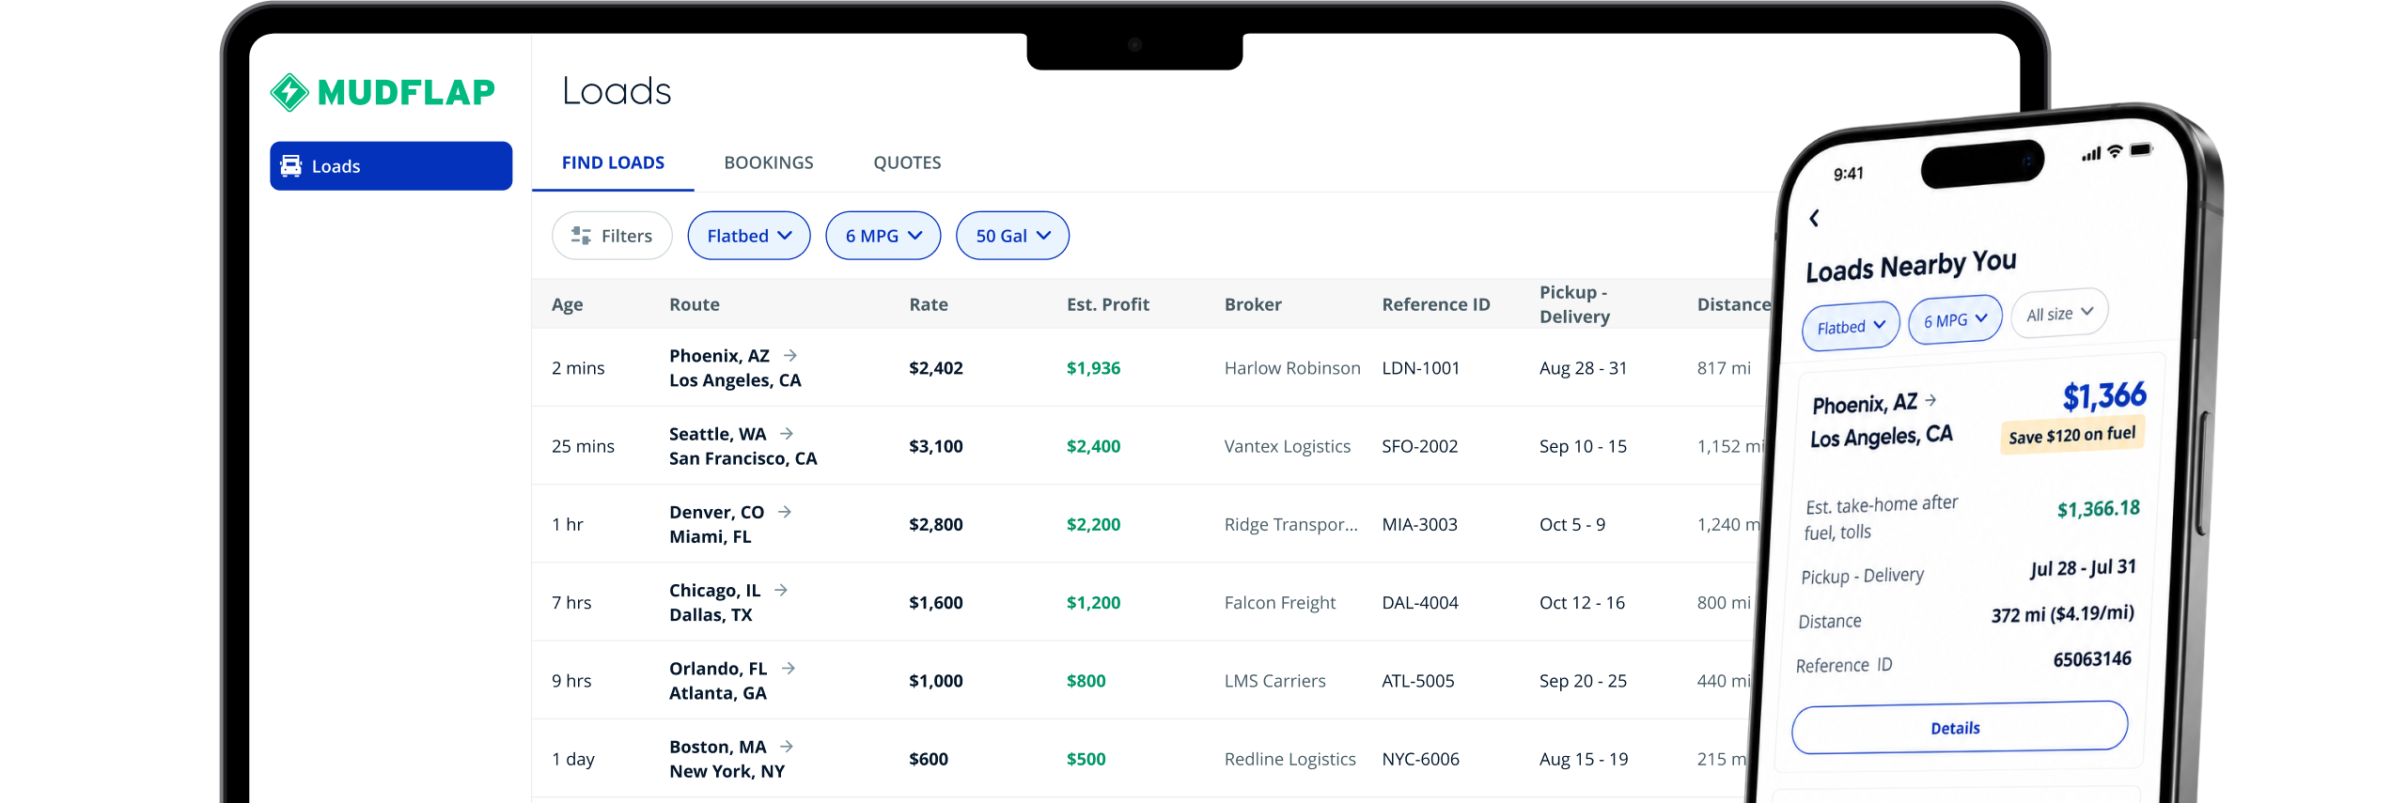Switch to the FIND LOADS tab

[613, 162]
